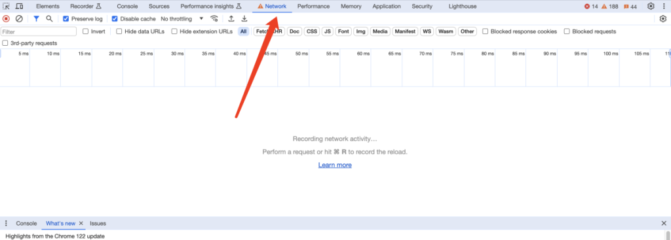Focus the Filter text field

pos(39,31)
